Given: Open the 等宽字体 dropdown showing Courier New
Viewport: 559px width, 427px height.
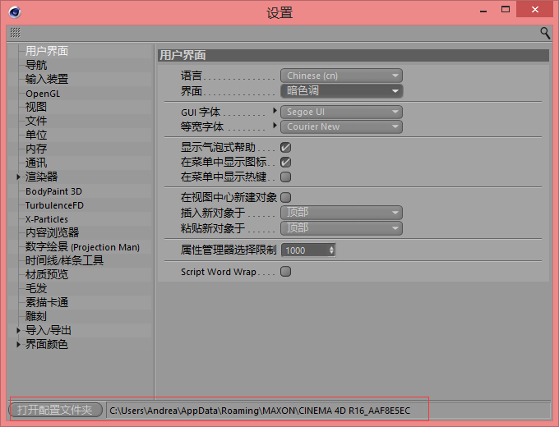Looking at the screenshot, I should tap(341, 126).
